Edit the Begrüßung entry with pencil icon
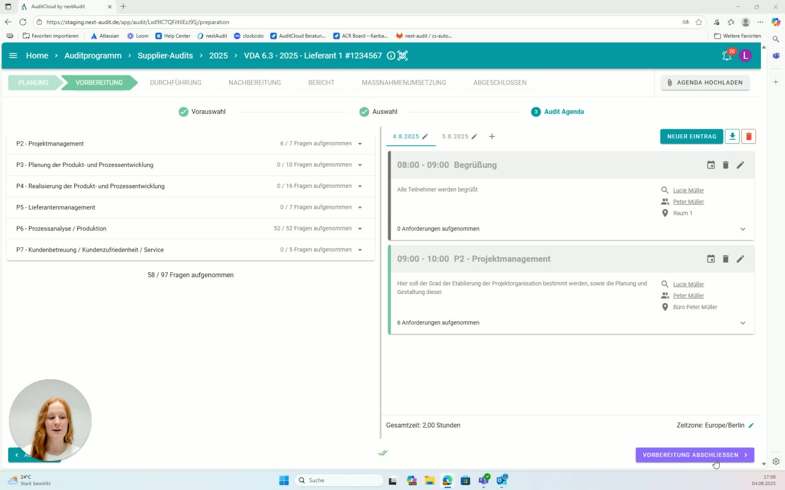 pos(740,165)
